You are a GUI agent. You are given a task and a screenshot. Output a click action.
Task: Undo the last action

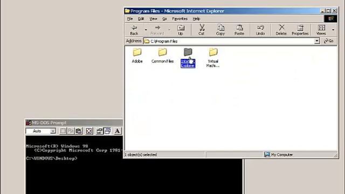(260, 30)
